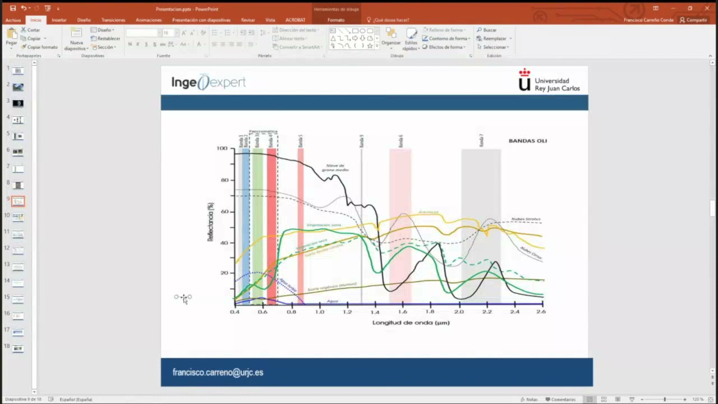718x404 pixels.
Task: Align text left in paragraph group
Action: tap(214, 44)
